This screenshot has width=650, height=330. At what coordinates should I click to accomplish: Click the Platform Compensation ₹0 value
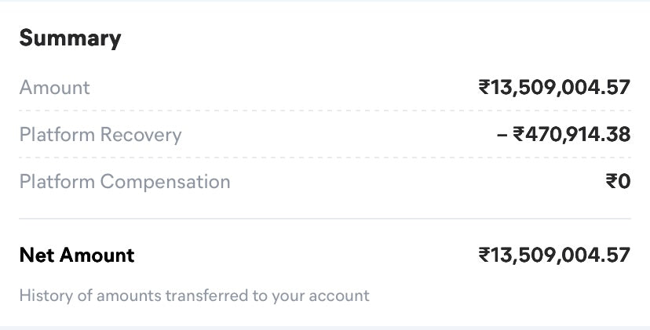[x=618, y=182]
